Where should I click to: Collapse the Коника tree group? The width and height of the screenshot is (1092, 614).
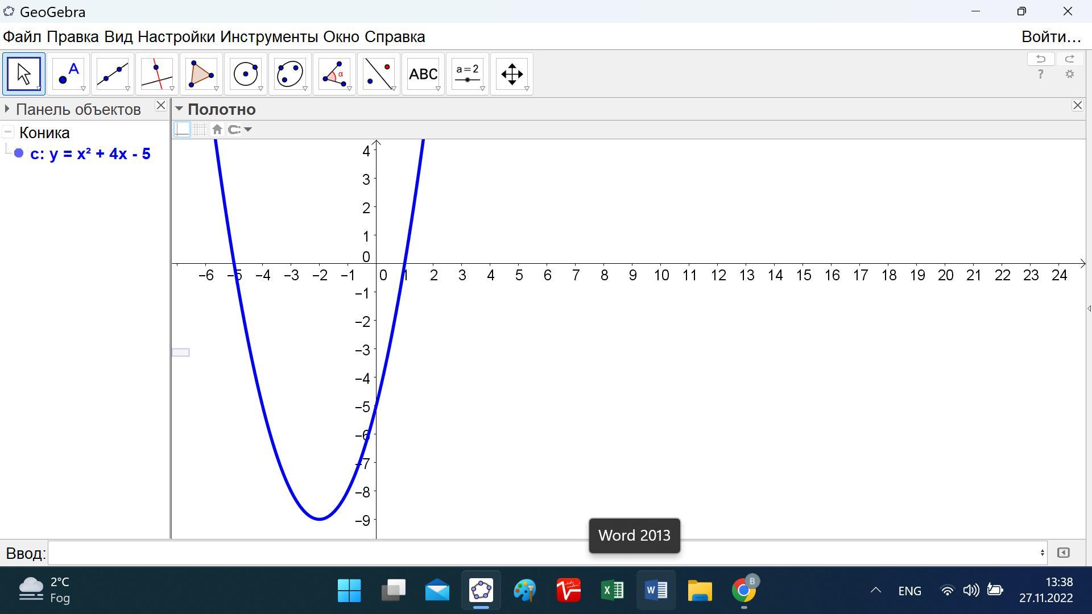(8, 132)
